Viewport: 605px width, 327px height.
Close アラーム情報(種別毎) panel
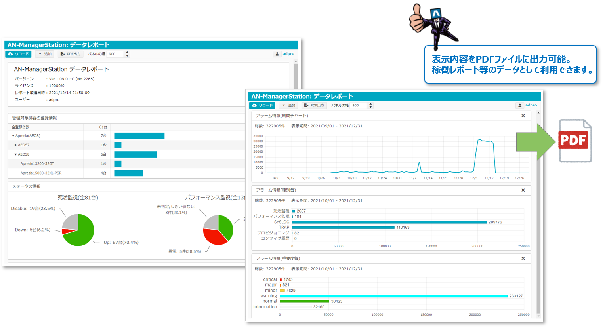coord(523,190)
